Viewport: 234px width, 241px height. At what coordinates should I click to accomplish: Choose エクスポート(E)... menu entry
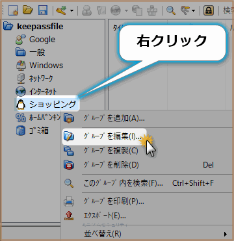(148, 215)
